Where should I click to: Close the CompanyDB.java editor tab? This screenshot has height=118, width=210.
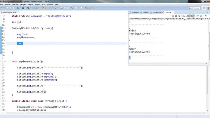(17, 12)
